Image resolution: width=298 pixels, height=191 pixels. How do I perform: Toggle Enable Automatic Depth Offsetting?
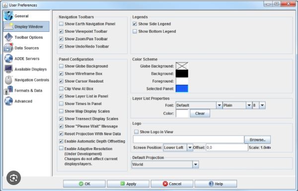tap(61, 141)
